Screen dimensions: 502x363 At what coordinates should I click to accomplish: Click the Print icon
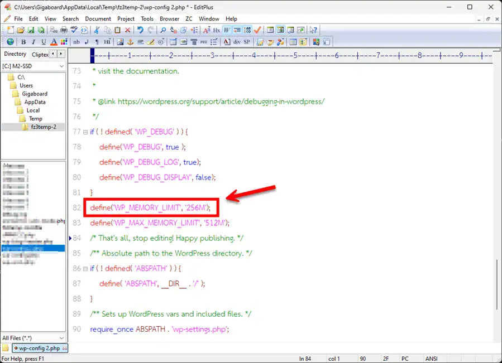coord(64,30)
